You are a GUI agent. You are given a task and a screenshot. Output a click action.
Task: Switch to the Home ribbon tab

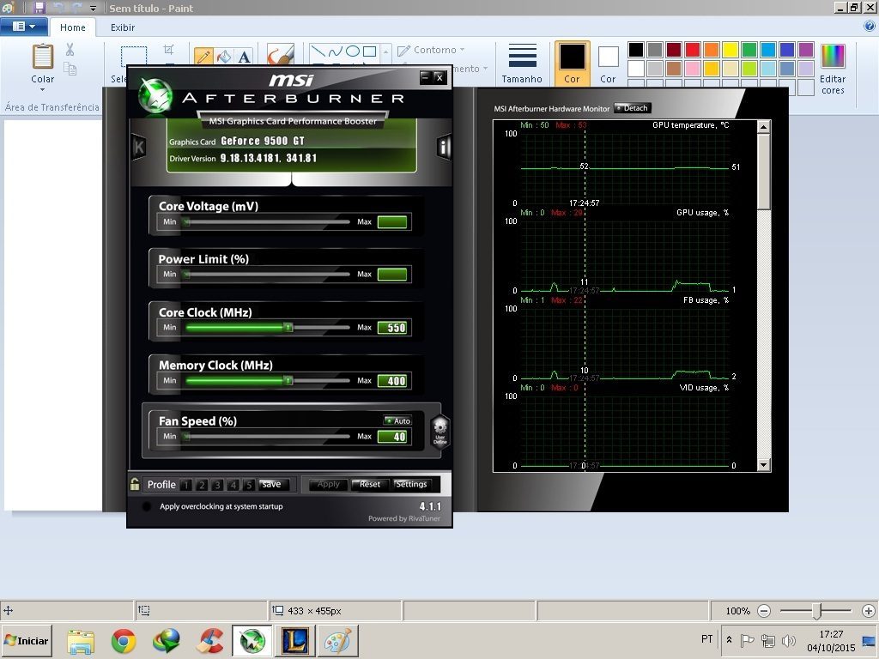pyautogui.click(x=73, y=27)
